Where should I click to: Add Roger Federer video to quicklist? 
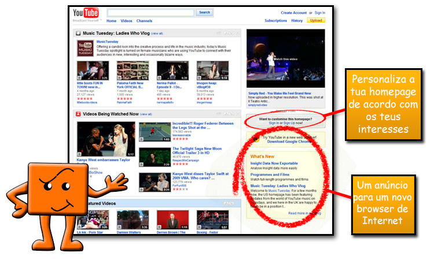[141, 139]
